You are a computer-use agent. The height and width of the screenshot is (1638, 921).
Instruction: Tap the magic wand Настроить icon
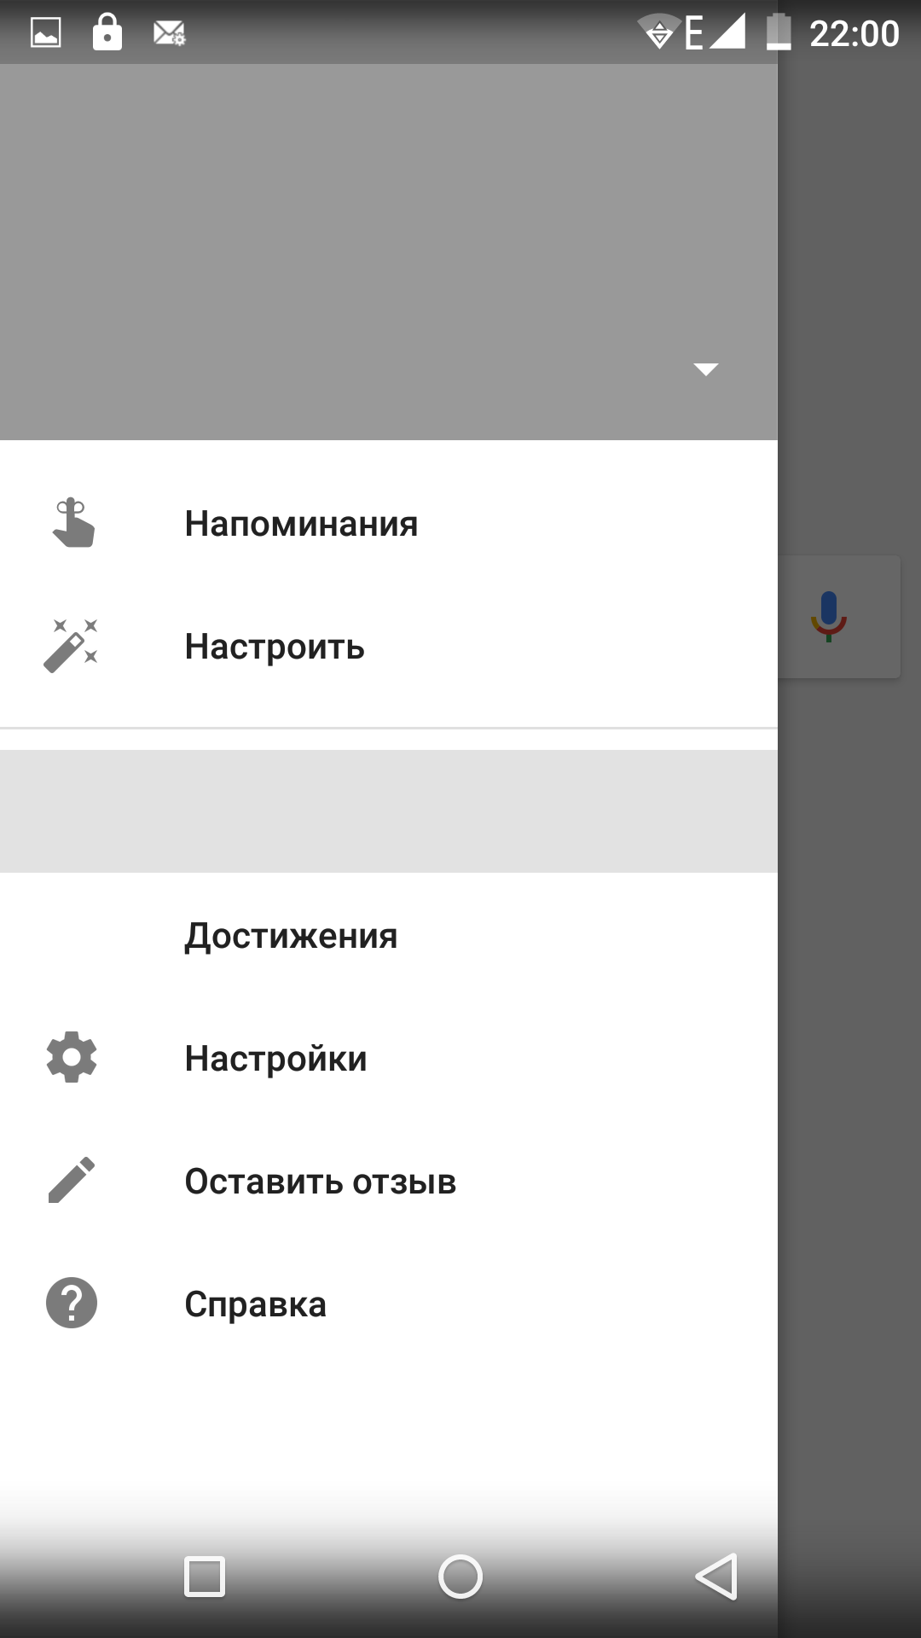pos(71,646)
